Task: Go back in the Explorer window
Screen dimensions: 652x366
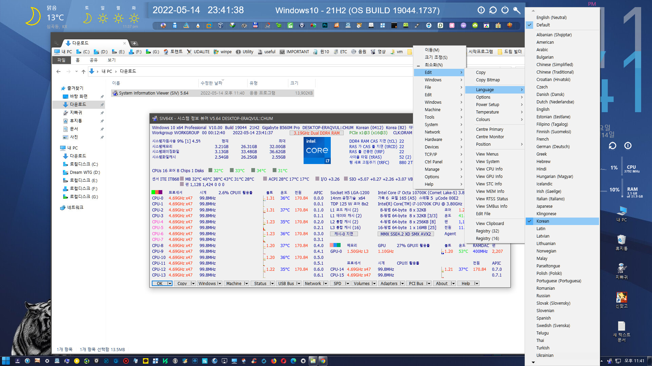Action: [58, 72]
